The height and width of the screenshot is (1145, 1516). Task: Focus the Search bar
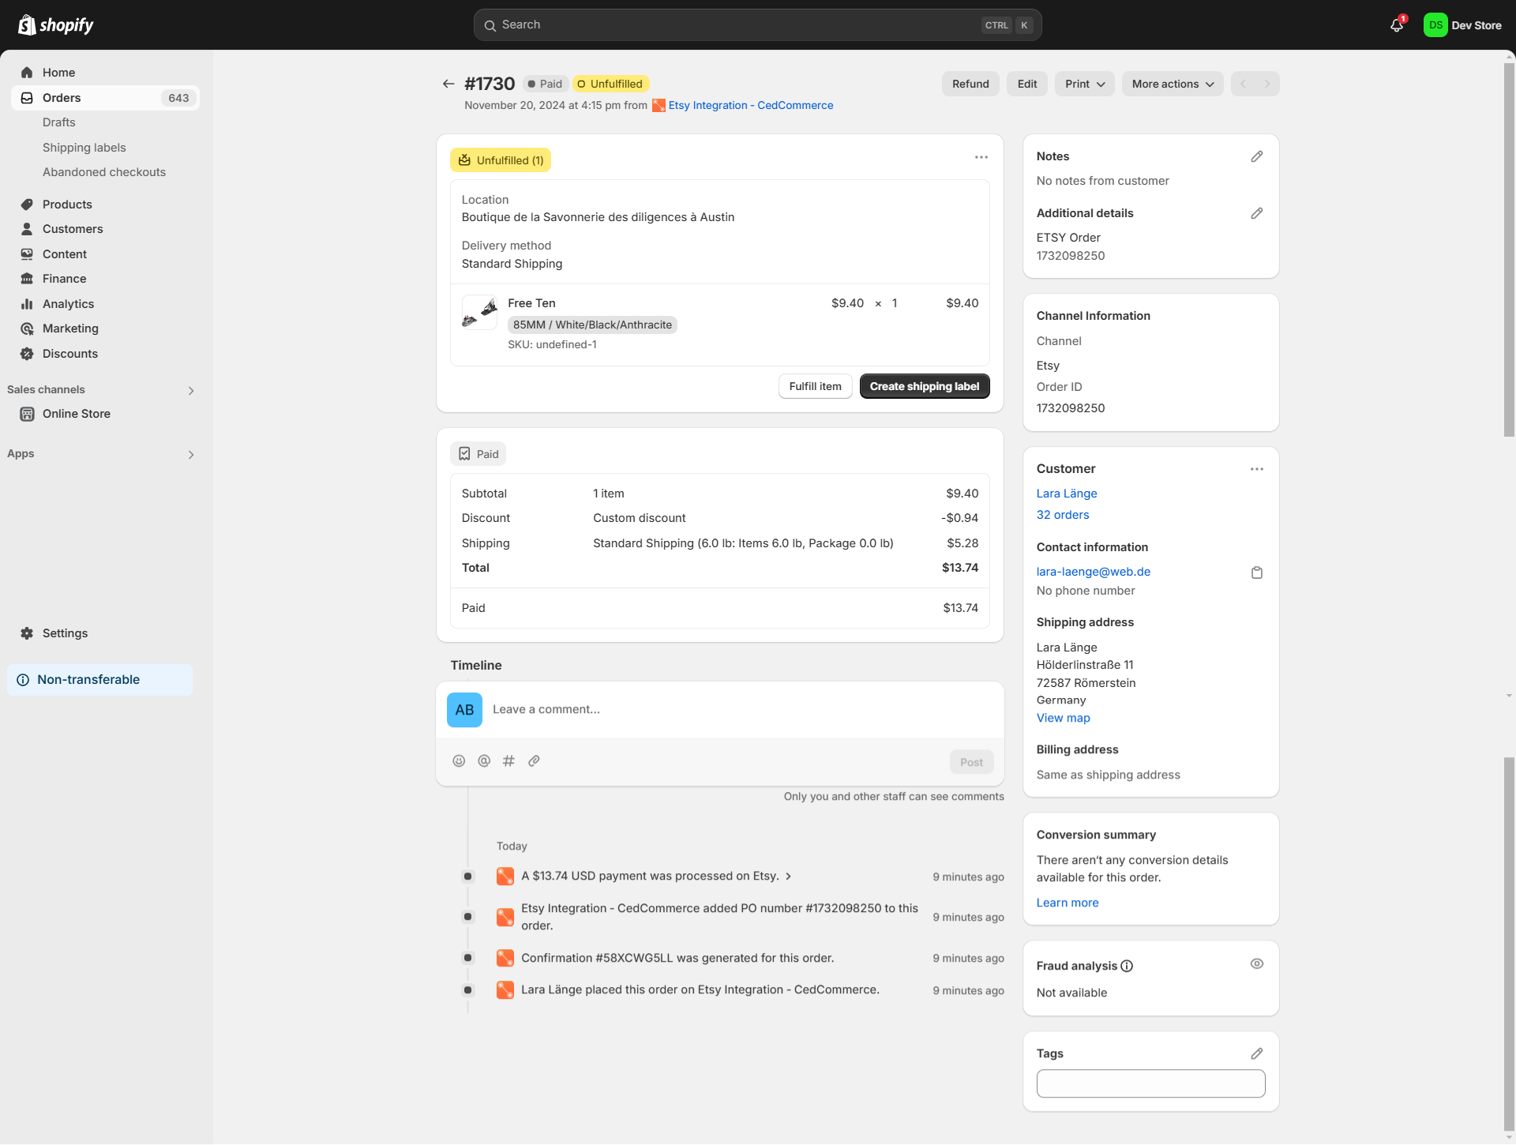pos(757,25)
